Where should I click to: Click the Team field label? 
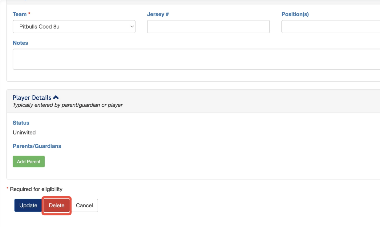[x=19, y=14]
